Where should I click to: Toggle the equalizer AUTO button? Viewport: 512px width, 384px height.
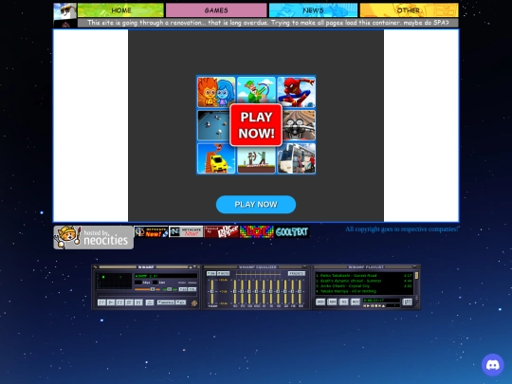[224, 274]
